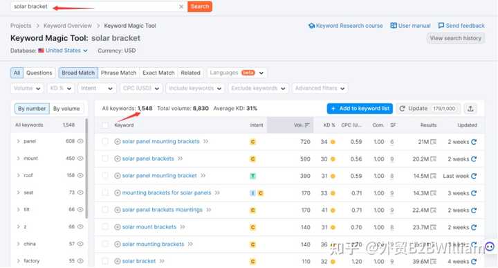Open solar panel brackets mountings keyword link
Viewport: 498px width, 268px height.
point(162,210)
